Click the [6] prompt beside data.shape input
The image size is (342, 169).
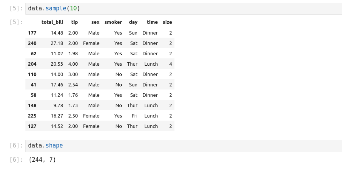coord(15,146)
